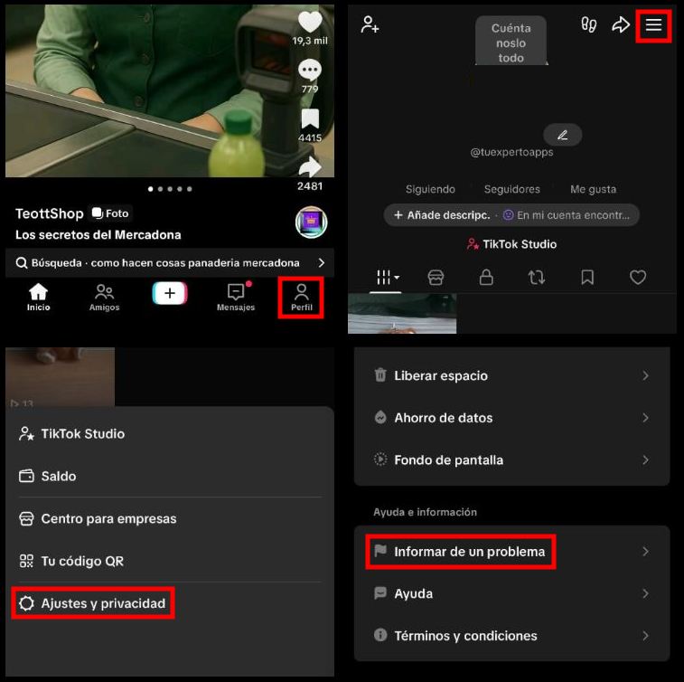The image size is (684, 682).
Task: Switch to the shop storefront tab
Action: pos(436,278)
